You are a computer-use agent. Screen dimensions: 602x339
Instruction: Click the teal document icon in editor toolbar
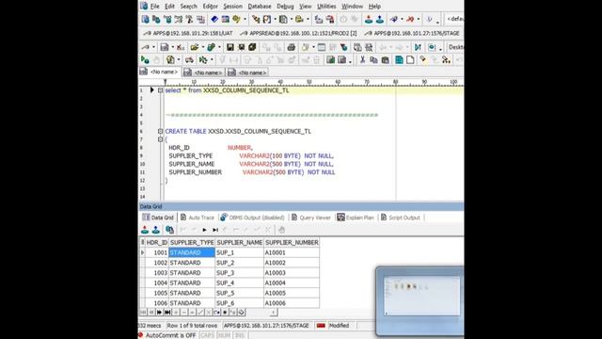399,59
